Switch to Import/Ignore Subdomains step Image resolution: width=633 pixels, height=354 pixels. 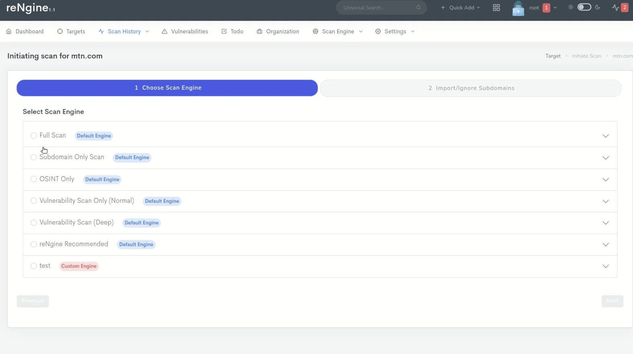tap(471, 88)
